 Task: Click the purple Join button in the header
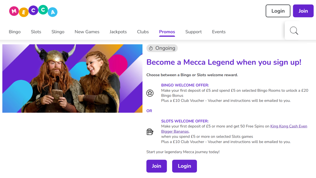[x=303, y=11]
